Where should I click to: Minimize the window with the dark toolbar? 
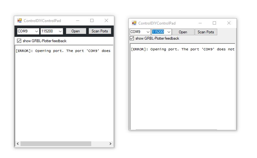[x=77, y=20]
